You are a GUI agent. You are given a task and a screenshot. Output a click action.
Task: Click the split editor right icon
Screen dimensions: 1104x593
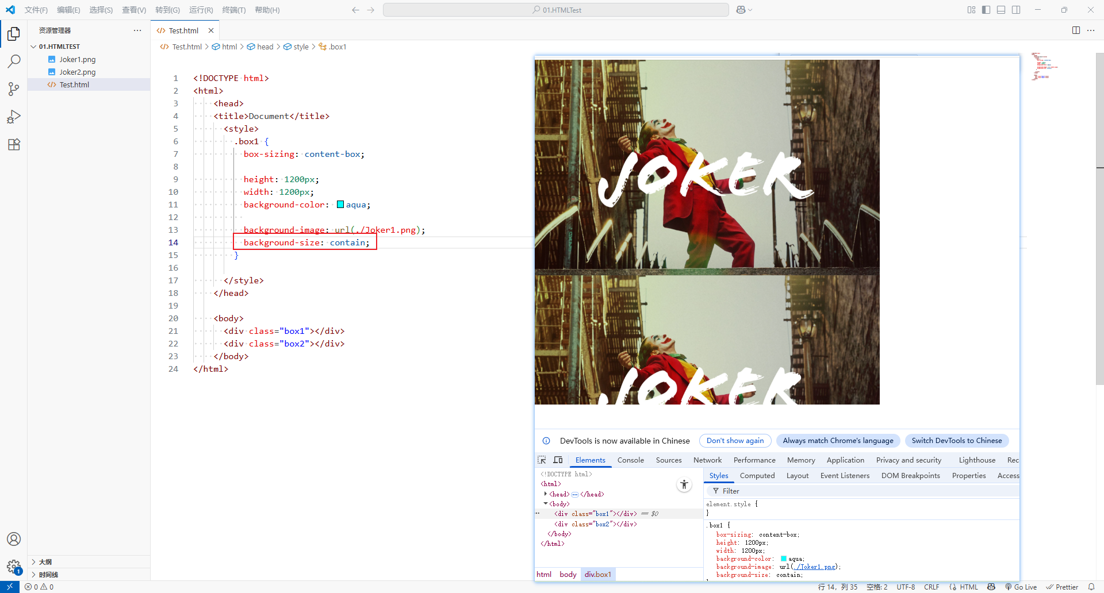(x=1076, y=30)
